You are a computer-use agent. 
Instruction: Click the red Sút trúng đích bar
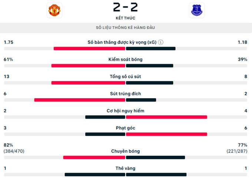click(x=80, y=100)
